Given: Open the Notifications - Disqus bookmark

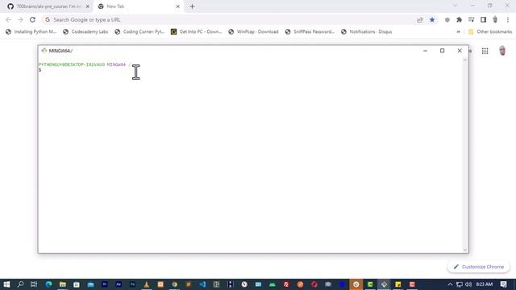Looking at the screenshot, I should point(367,31).
